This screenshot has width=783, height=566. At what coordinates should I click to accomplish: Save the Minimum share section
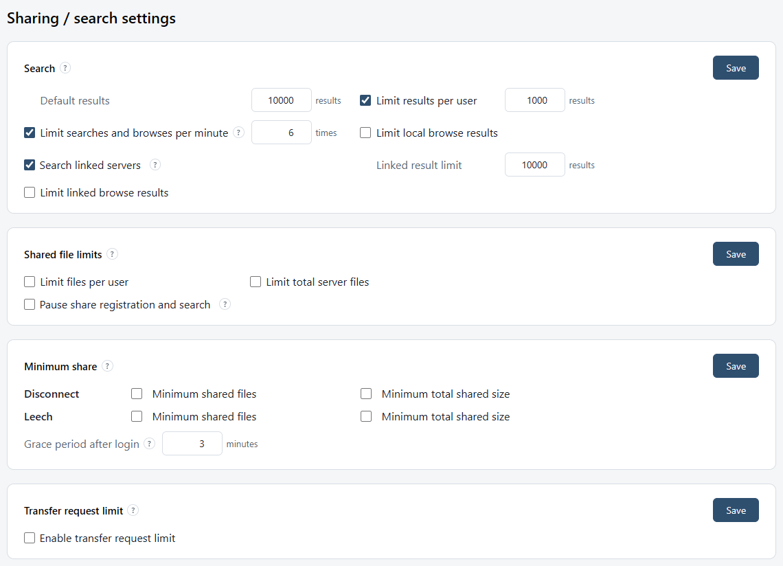click(736, 365)
